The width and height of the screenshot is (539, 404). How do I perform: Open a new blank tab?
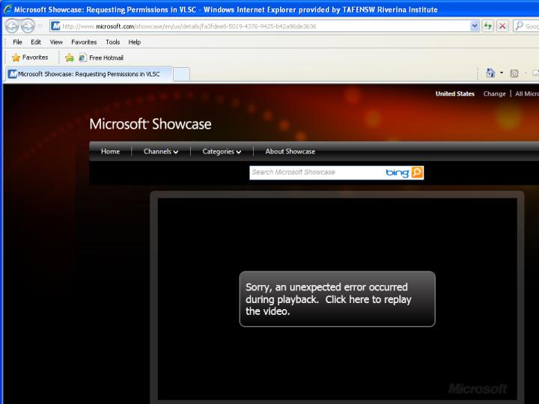pos(181,74)
